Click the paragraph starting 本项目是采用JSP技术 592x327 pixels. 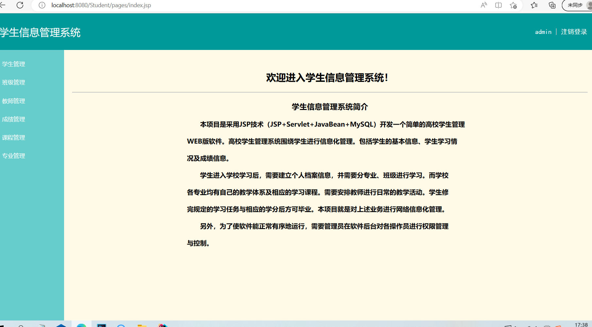pyautogui.click(x=326, y=141)
